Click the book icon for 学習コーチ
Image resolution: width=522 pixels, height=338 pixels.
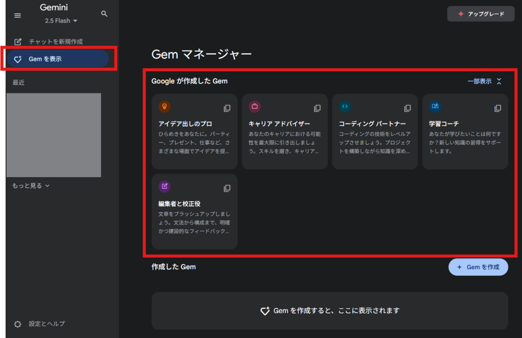(x=435, y=107)
